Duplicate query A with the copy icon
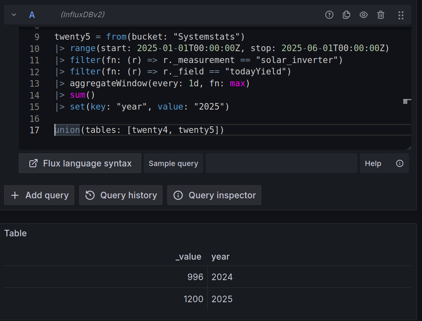This screenshot has width=422, height=321. (x=346, y=15)
